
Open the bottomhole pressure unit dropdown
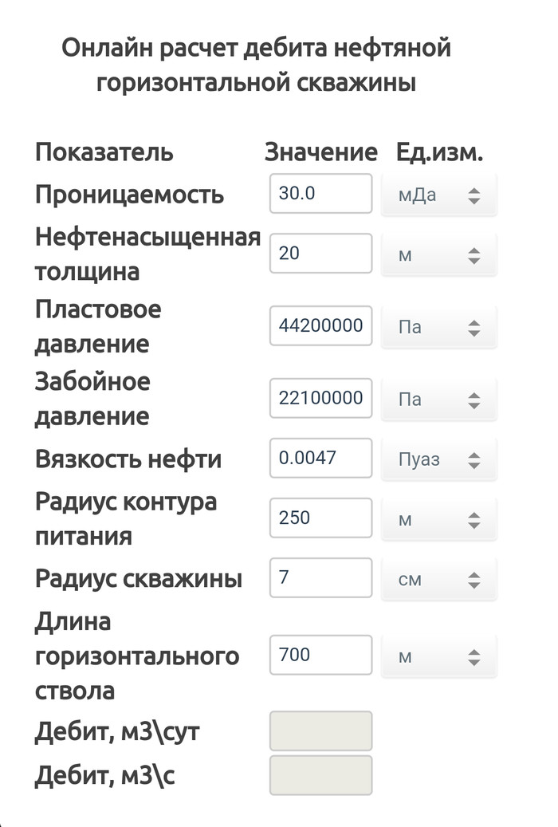(439, 400)
